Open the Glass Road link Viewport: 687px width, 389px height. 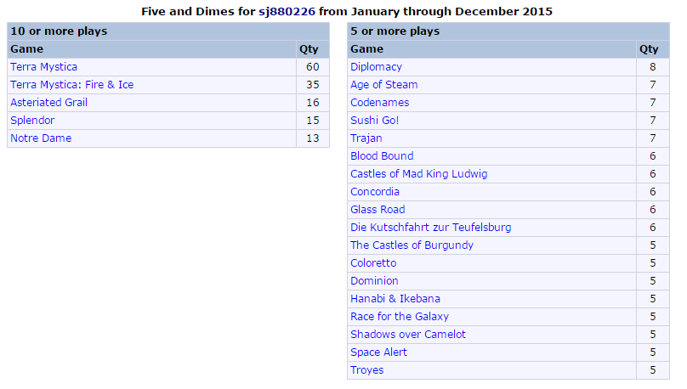(378, 210)
